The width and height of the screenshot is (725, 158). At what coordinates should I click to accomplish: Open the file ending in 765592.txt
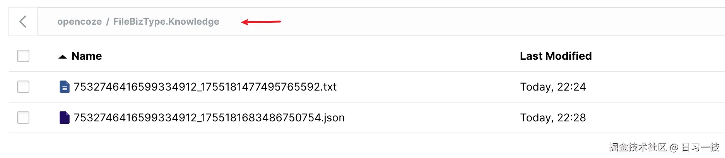click(x=205, y=87)
